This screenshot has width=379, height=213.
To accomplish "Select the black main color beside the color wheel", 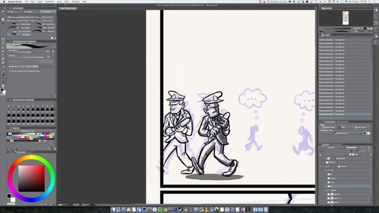I will point(9,196).
